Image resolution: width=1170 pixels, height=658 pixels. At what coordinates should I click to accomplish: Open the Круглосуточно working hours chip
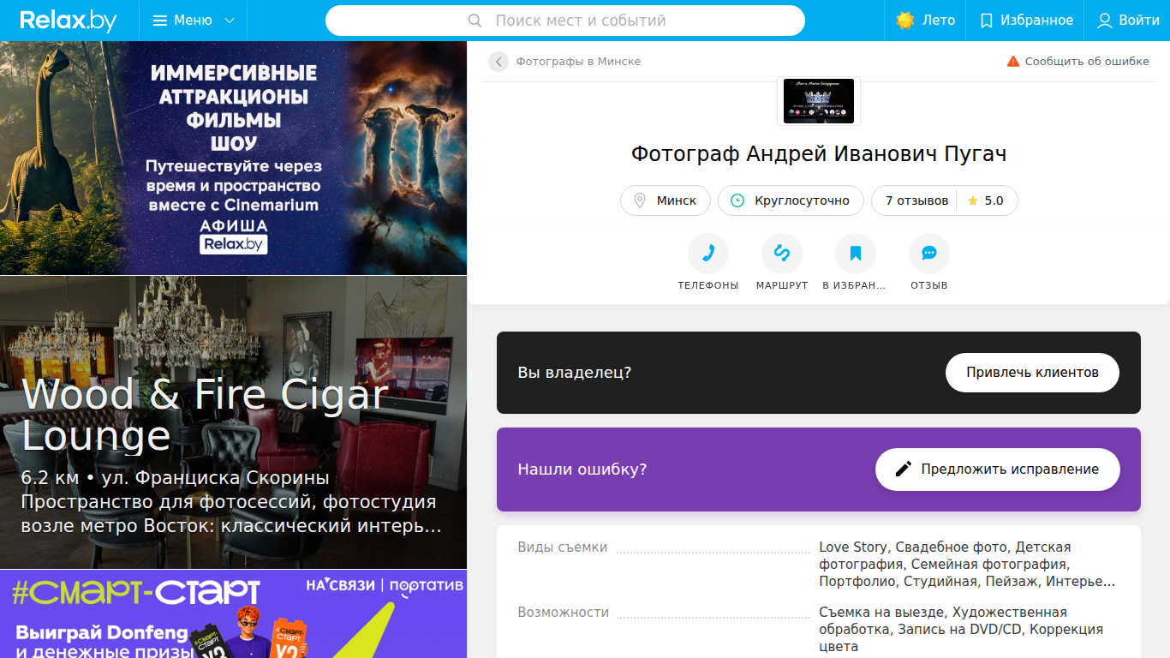[791, 200]
